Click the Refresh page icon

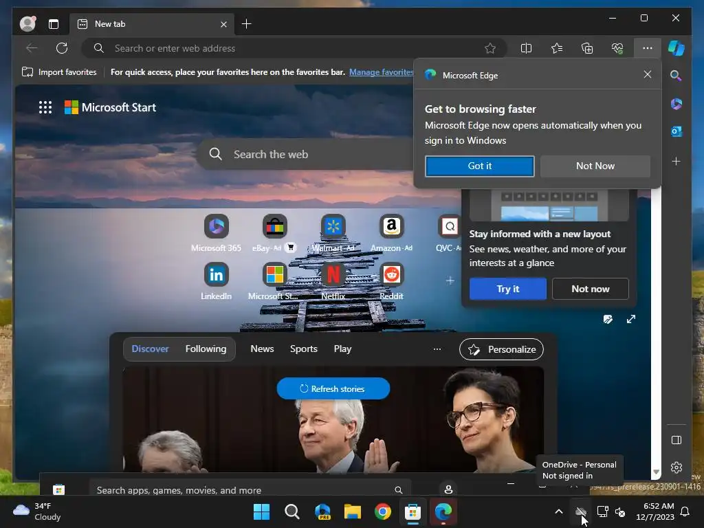point(62,48)
